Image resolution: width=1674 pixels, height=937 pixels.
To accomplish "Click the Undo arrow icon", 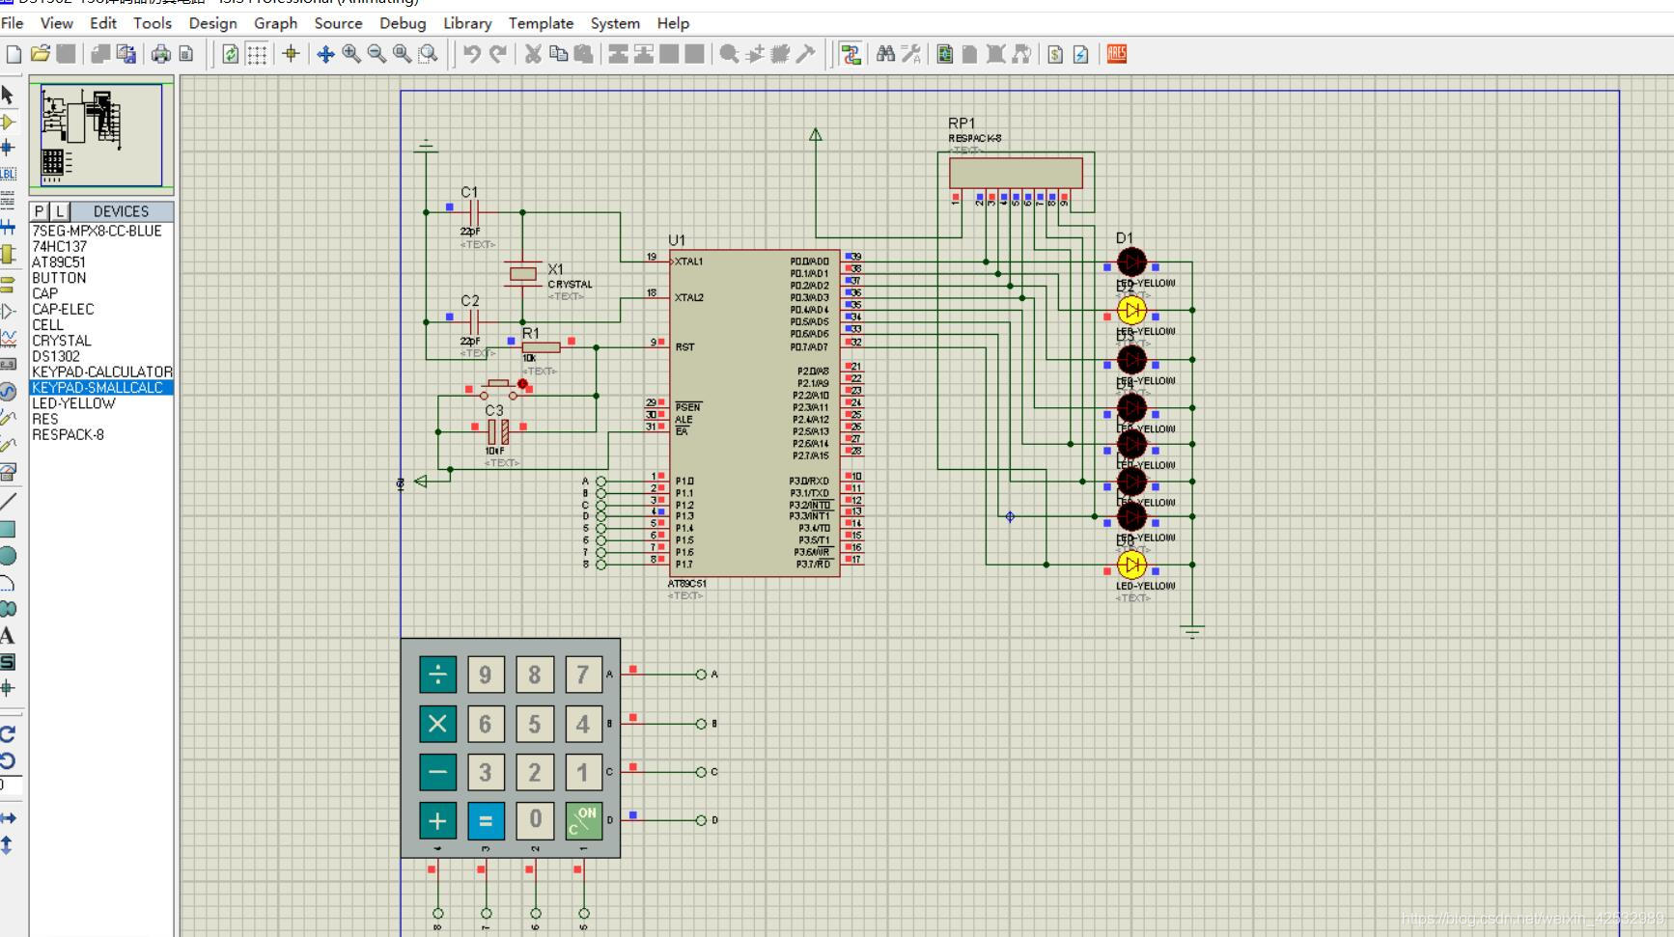I will click(471, 54).
